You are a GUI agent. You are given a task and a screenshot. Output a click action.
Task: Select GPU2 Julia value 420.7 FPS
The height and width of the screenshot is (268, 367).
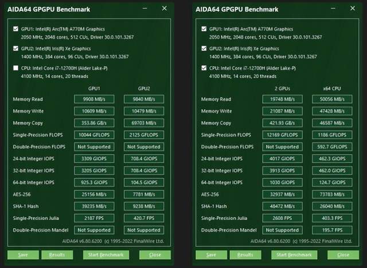coord(144,218)
